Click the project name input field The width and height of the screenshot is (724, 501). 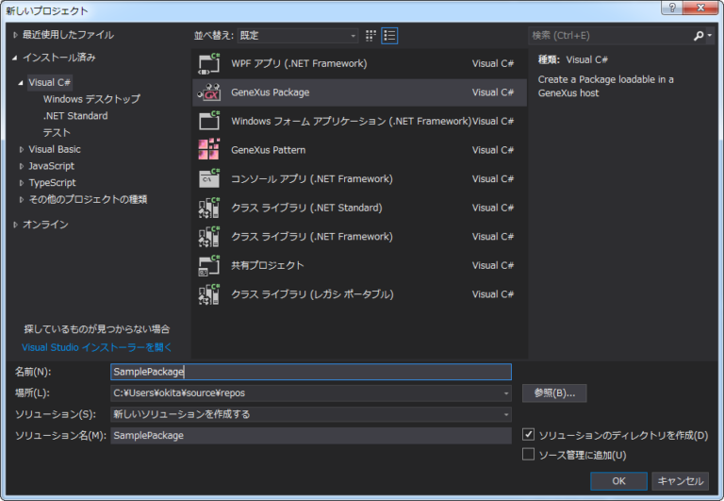pyautogui.click(x=310, y=372)
